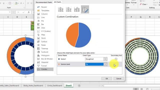Click the formula bar cancel X button

[x=18, y=12]
